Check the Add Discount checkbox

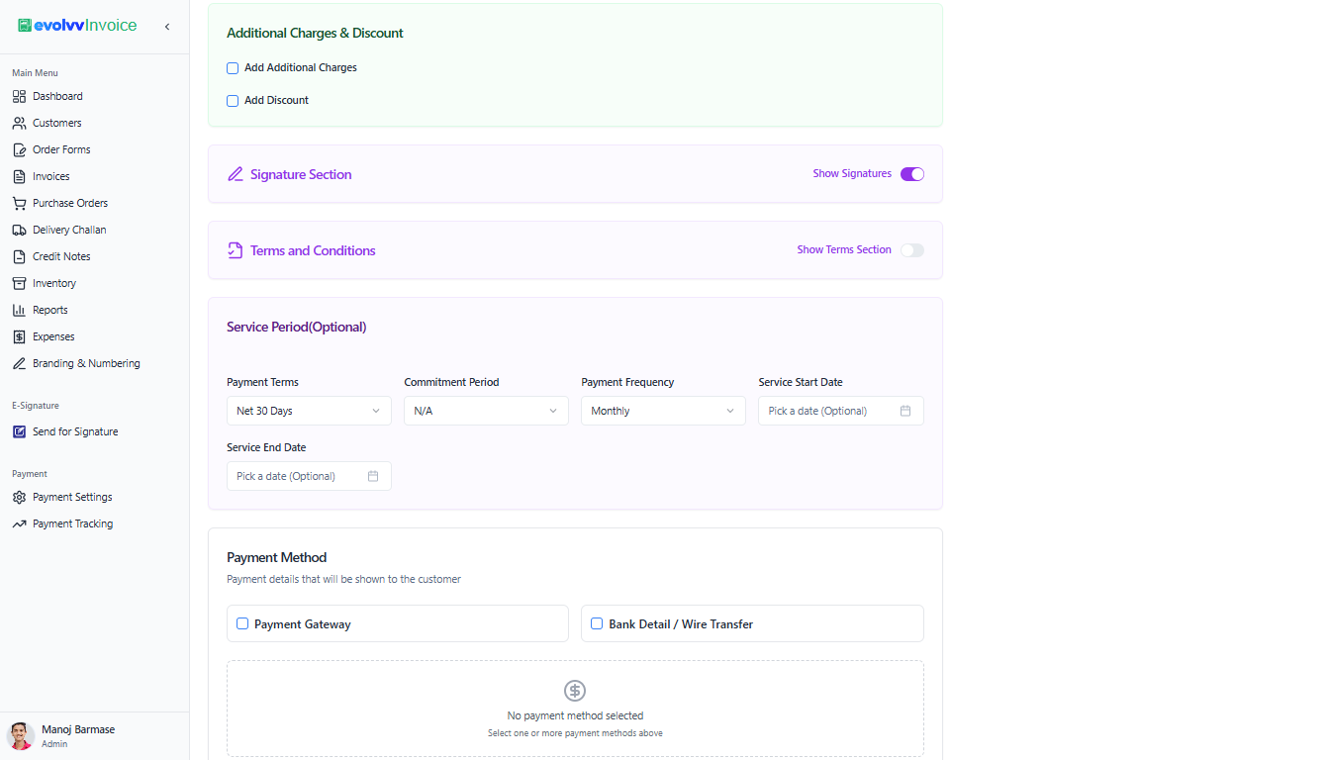pyautogui.click(x=233, y=101)
